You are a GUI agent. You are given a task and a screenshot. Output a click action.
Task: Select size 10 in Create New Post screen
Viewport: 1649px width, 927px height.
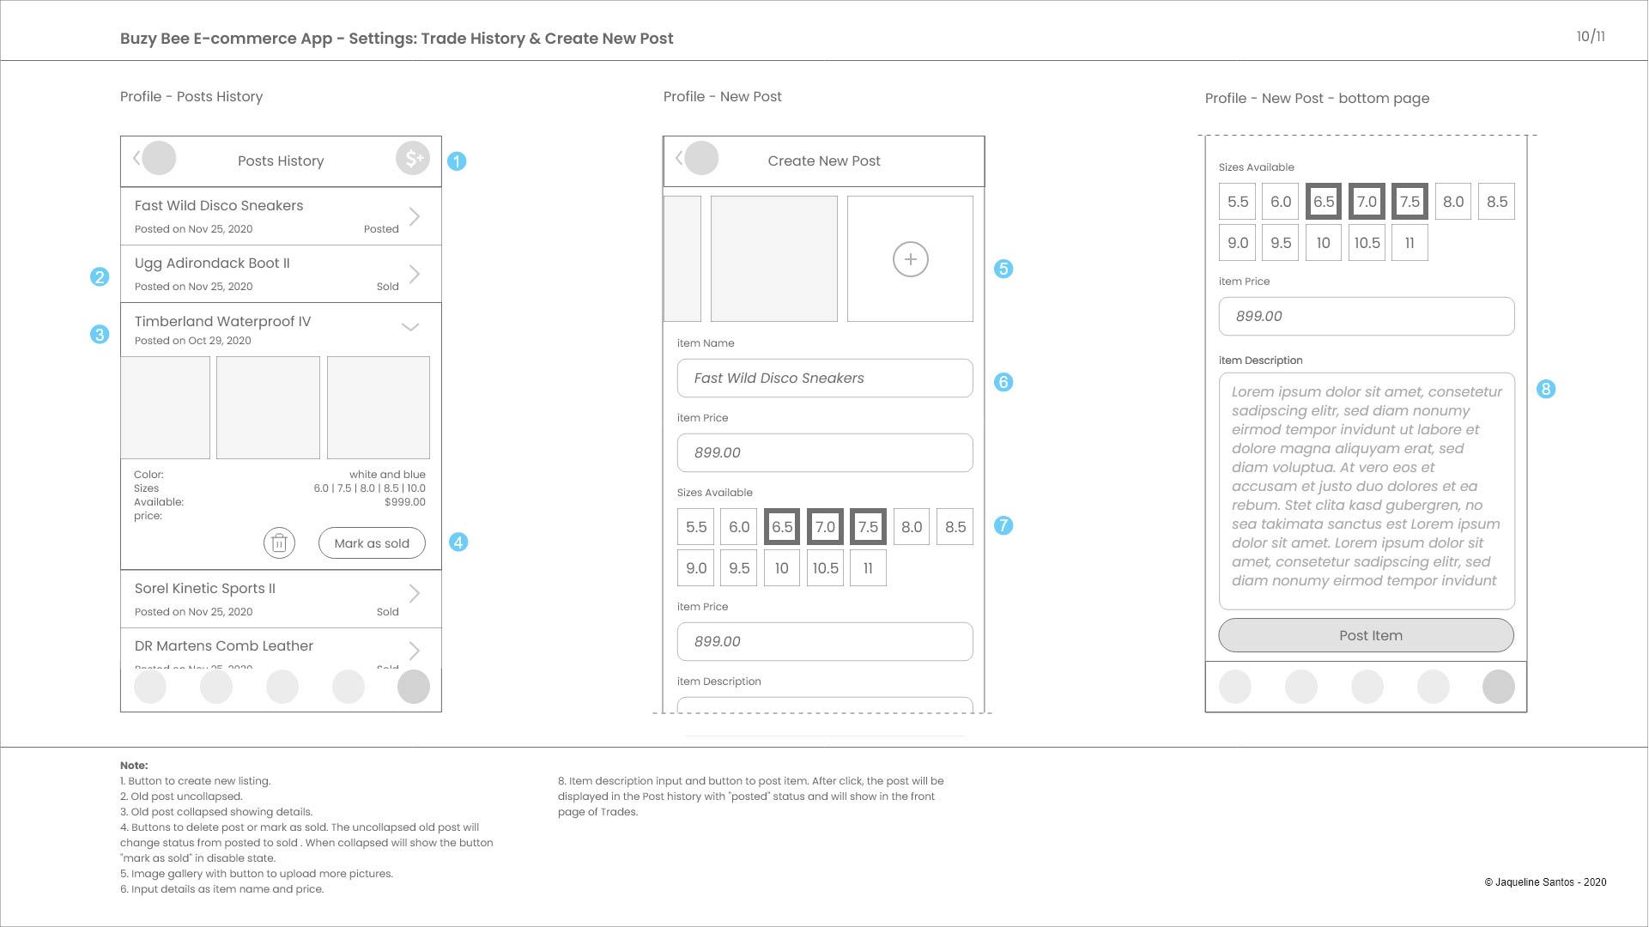coord(782,568)
